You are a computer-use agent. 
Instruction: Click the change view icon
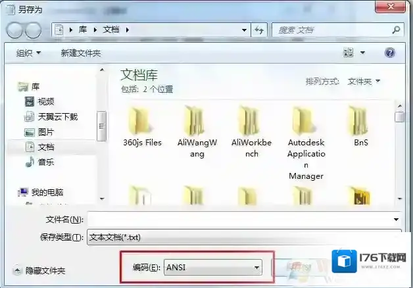pos(349,53)
